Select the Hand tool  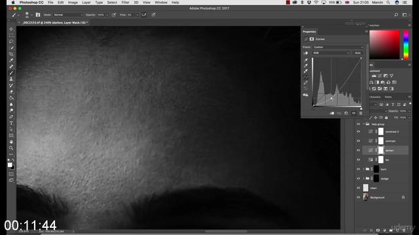click(11, 142)
